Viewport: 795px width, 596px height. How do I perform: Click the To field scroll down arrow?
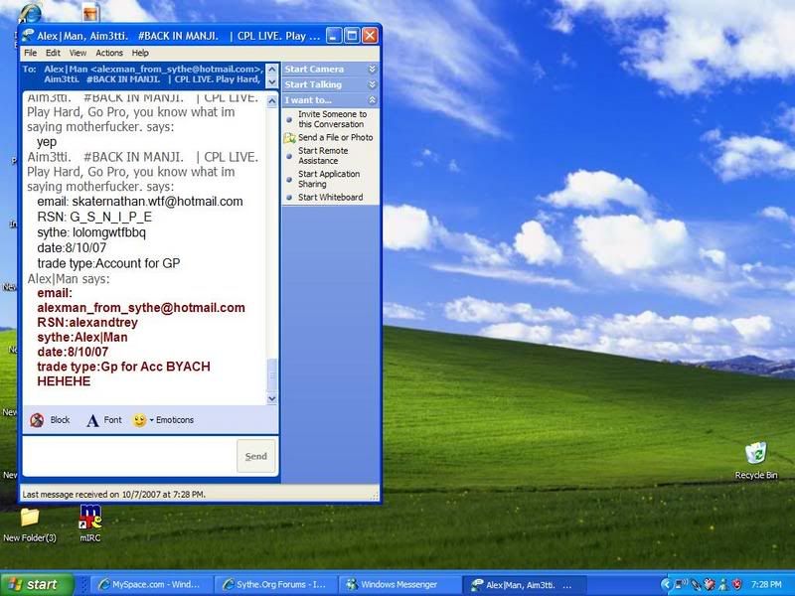coord(272,81)
